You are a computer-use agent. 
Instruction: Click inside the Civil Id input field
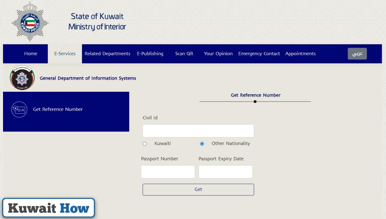pos(198,130)
